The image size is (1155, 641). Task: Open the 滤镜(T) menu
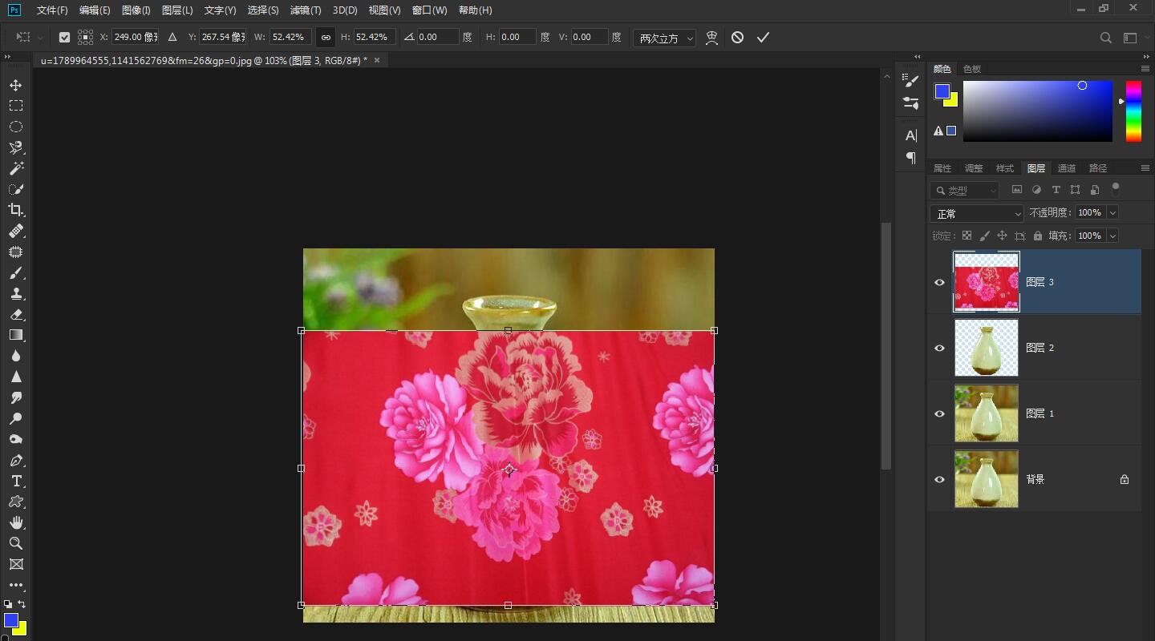point(305,10)
